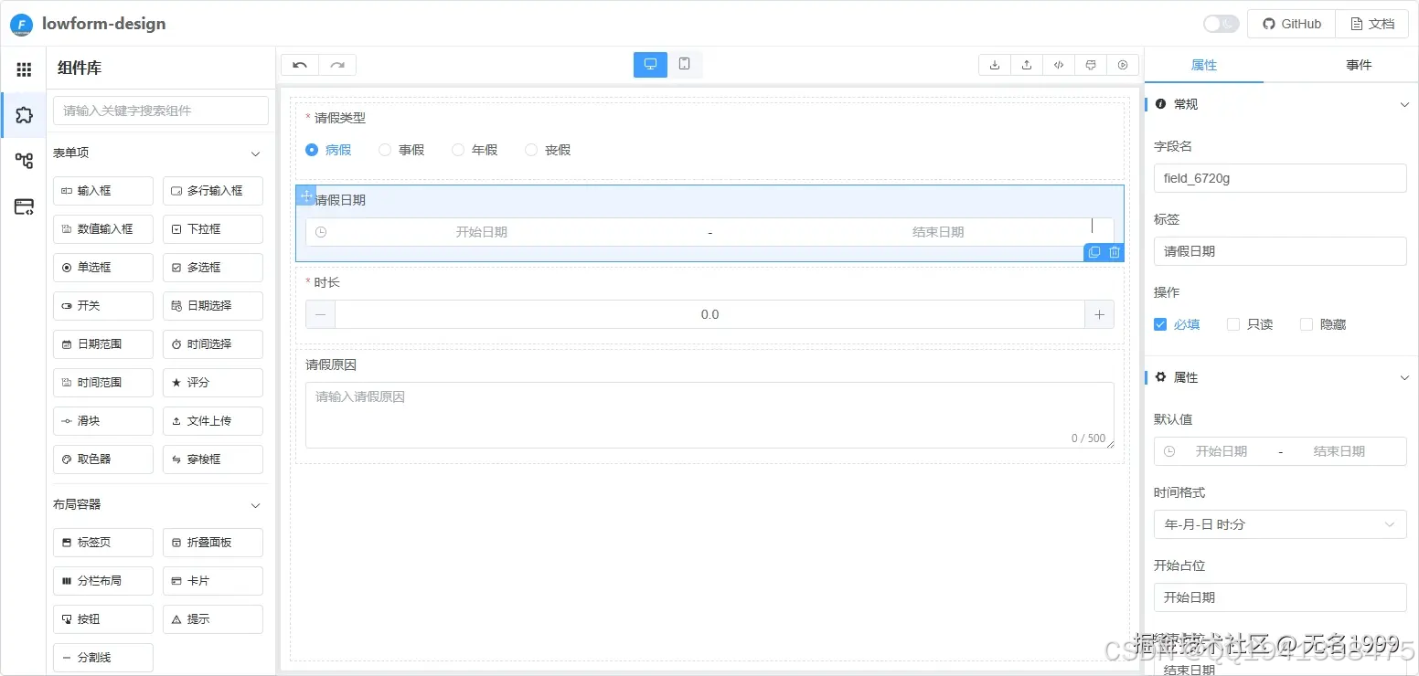Image resolution: width=1419 pixels, height=676 pixels.
Task: Open the 文档 documentation button
Action: pos(1371,24)
